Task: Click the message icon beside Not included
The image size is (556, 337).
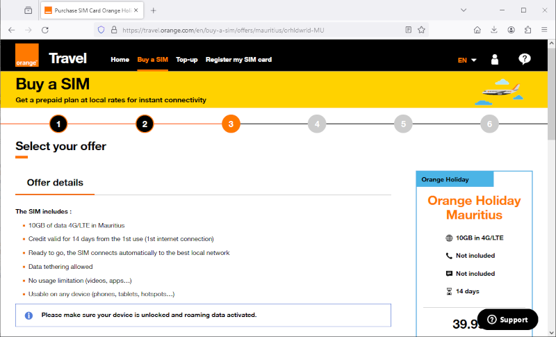Action: pyautogui.click(x=449, y=274)
